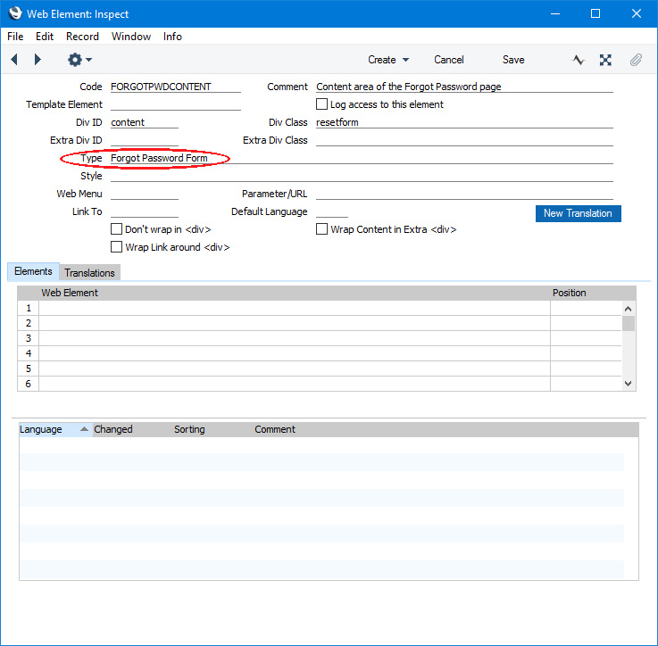Viewport: 658px width, 646px height.
Task: Open the record history activity icon
Action: (x=579, y=60)
